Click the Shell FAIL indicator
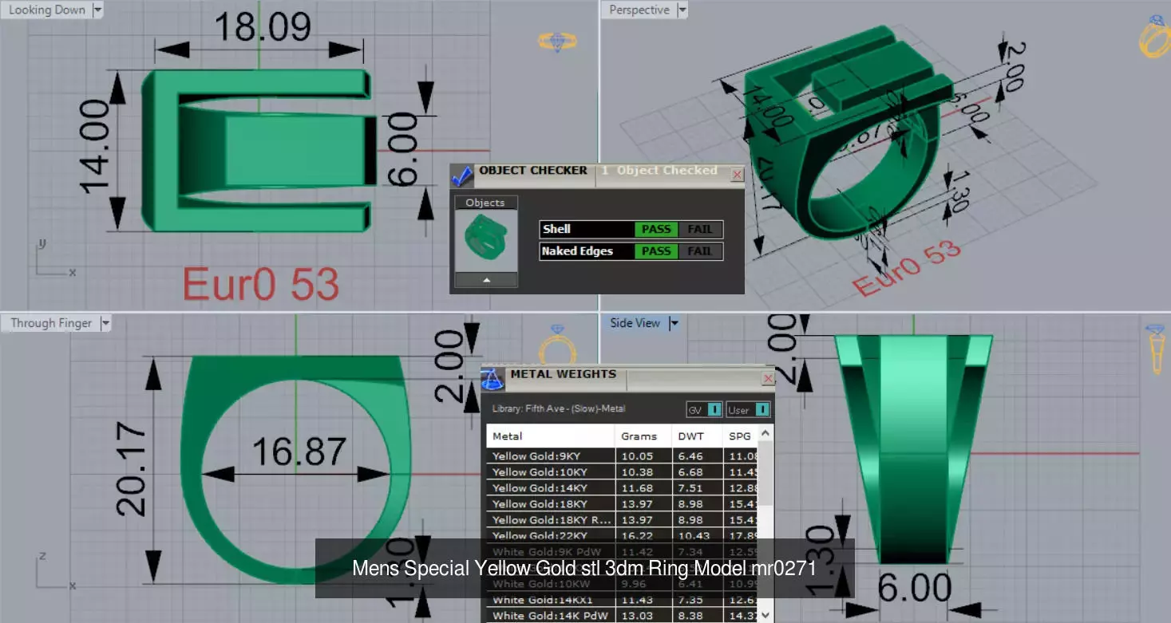This screenshot has width=1171, height=623. click(700, 229)
